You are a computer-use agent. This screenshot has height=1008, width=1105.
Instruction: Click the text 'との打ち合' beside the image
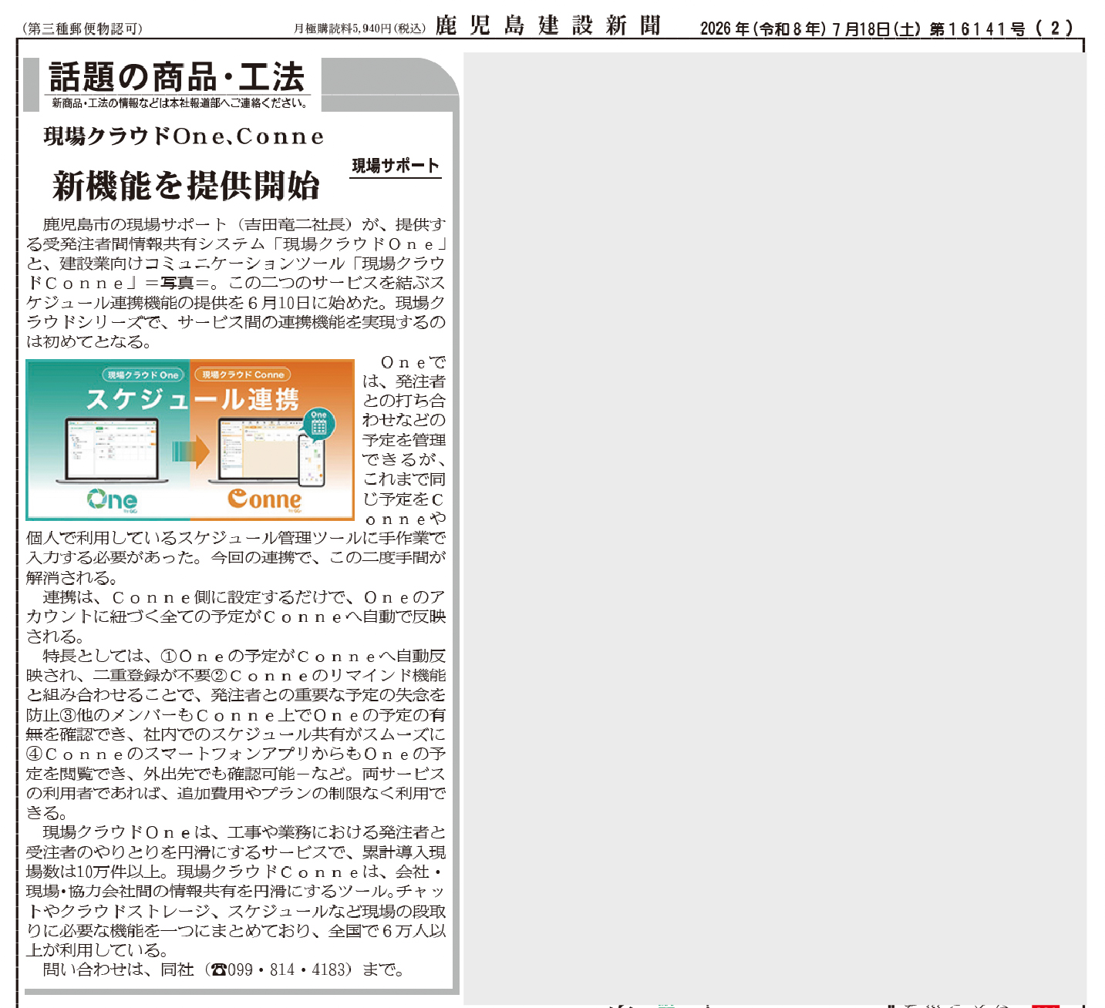point(404,401)
